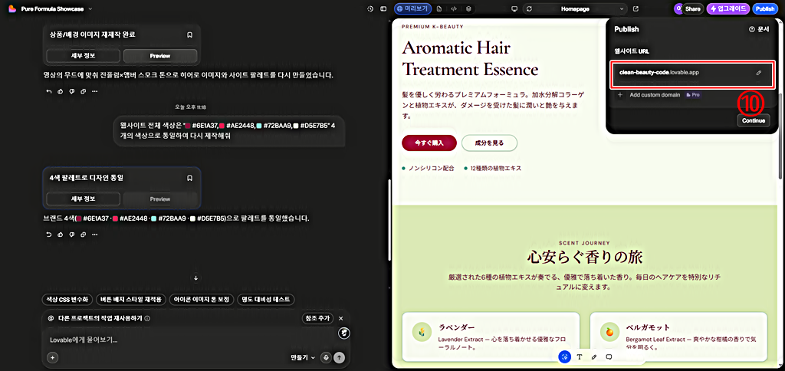
Task: Thumbs up the 영상의 무드 message
Action: click(x=61, y=91)
